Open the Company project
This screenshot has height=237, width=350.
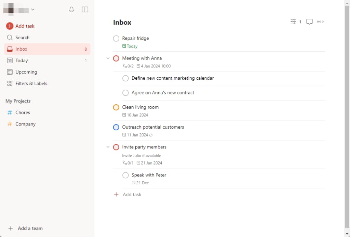(x=25, y=124)
